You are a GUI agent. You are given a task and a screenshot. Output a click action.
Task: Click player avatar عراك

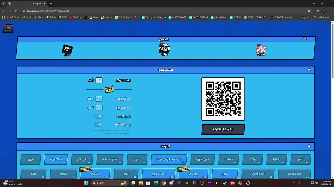pyautogui.click(x=164, y=49)
